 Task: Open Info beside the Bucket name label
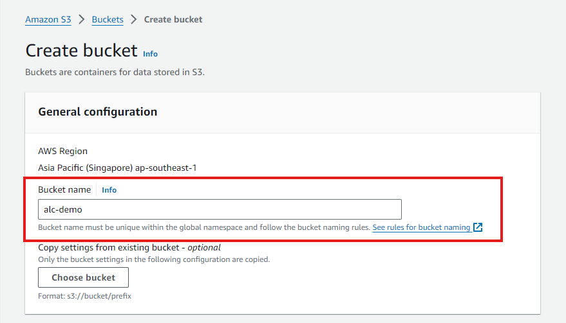click(109, 190)
